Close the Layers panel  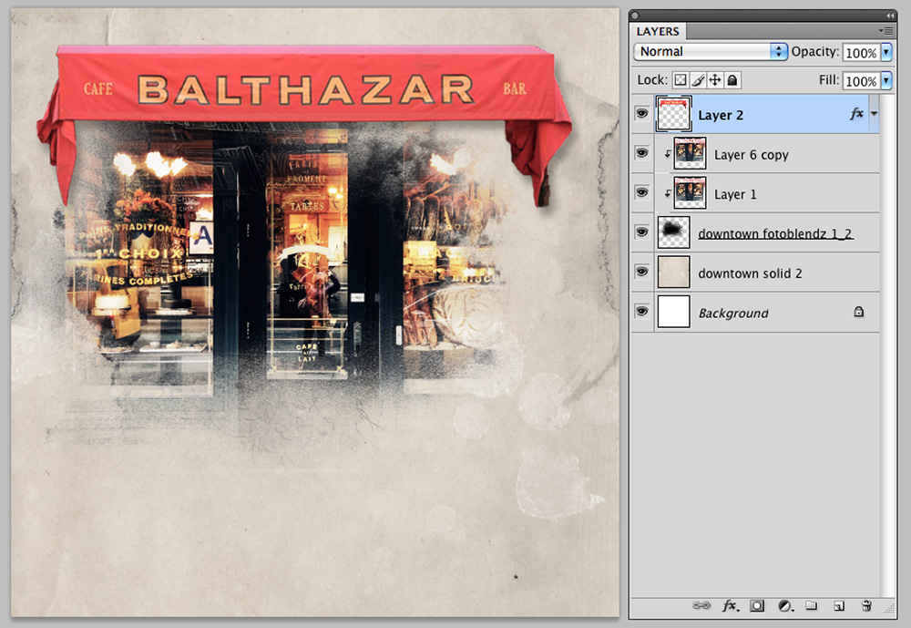click(635, 15)
